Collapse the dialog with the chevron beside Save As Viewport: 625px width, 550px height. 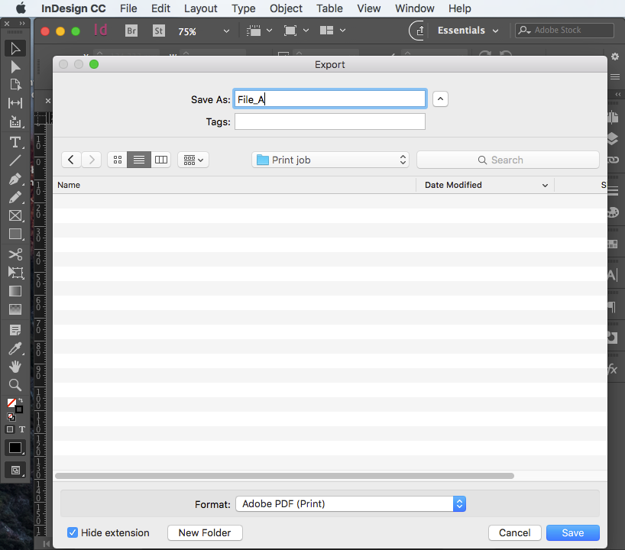[440, 99]
